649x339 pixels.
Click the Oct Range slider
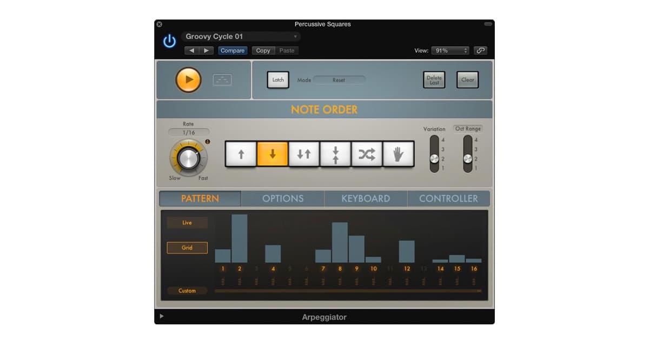pos(468,154)
